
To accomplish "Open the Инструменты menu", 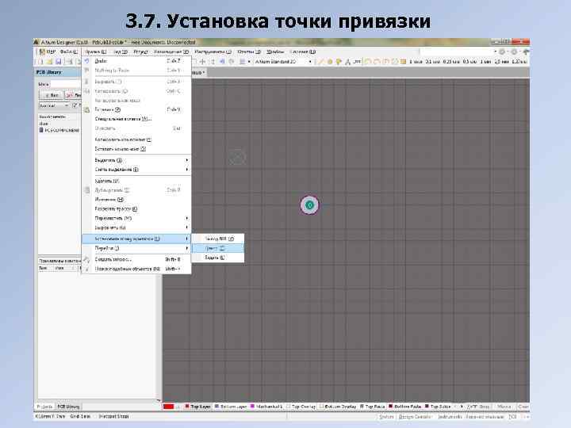I will tap(213, 52).
